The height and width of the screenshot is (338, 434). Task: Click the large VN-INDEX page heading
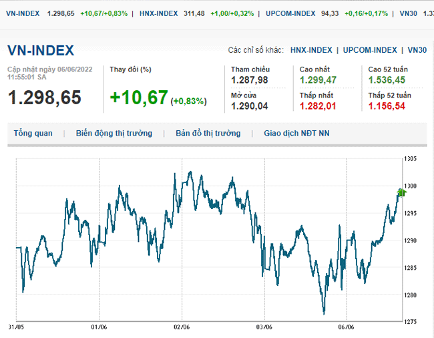pos(41,51)
